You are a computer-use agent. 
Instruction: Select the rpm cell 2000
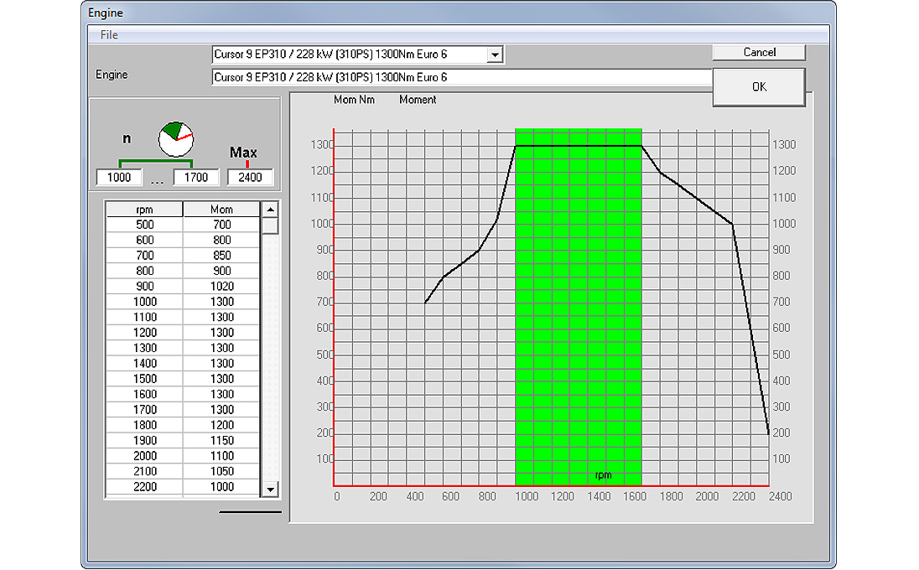(x=144, y=456)
